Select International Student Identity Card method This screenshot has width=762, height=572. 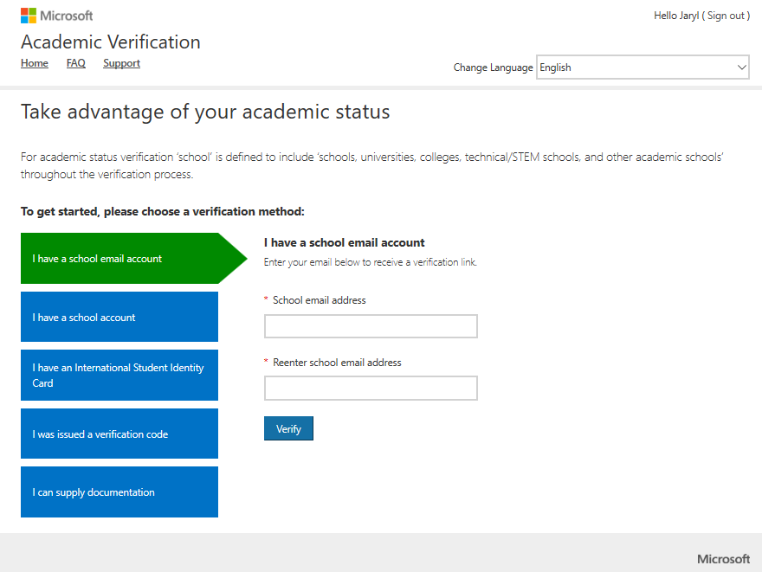point(119,375)
